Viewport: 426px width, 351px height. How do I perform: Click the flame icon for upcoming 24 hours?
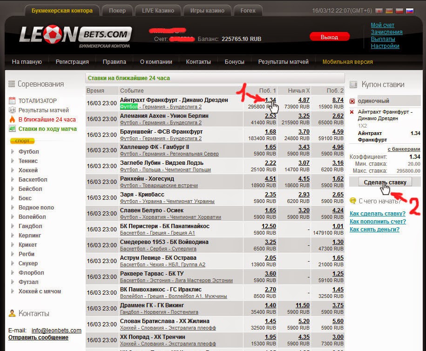point(12,119)
